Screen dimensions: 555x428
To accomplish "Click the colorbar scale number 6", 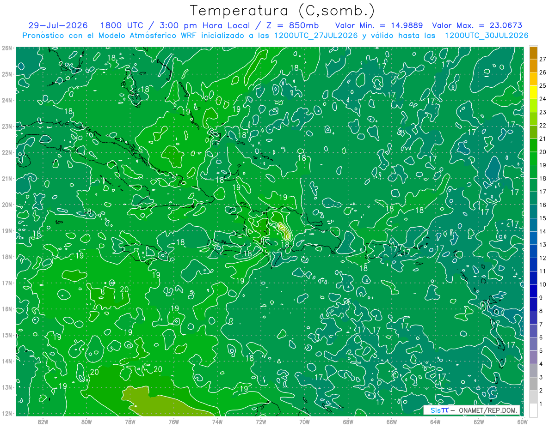I will pos(541,338).
